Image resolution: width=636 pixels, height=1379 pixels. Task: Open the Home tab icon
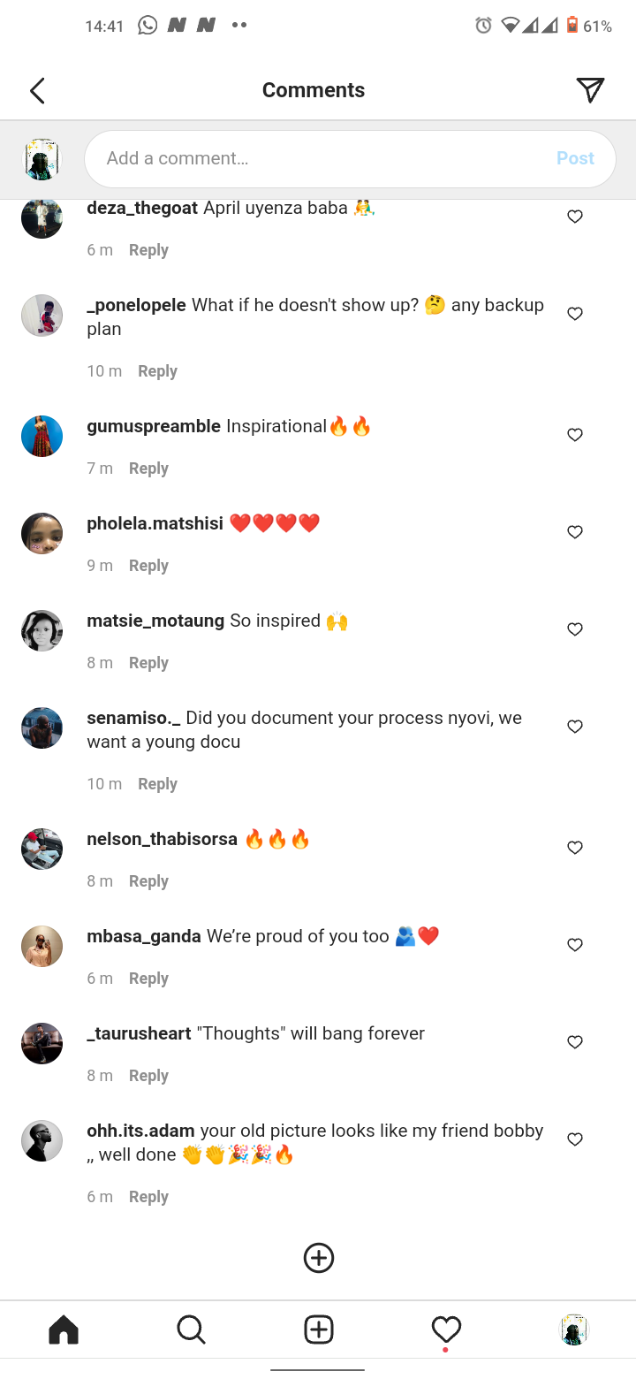pos(64,1329)
